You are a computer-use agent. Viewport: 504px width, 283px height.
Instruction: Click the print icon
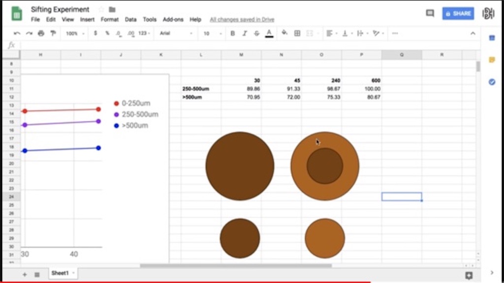[41, 33]
